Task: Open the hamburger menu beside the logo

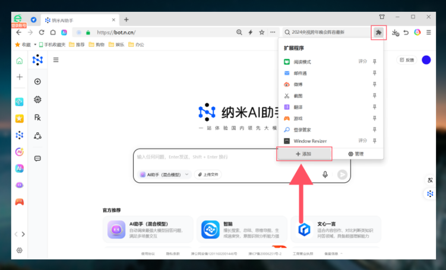Action: (x=56, y=60)
